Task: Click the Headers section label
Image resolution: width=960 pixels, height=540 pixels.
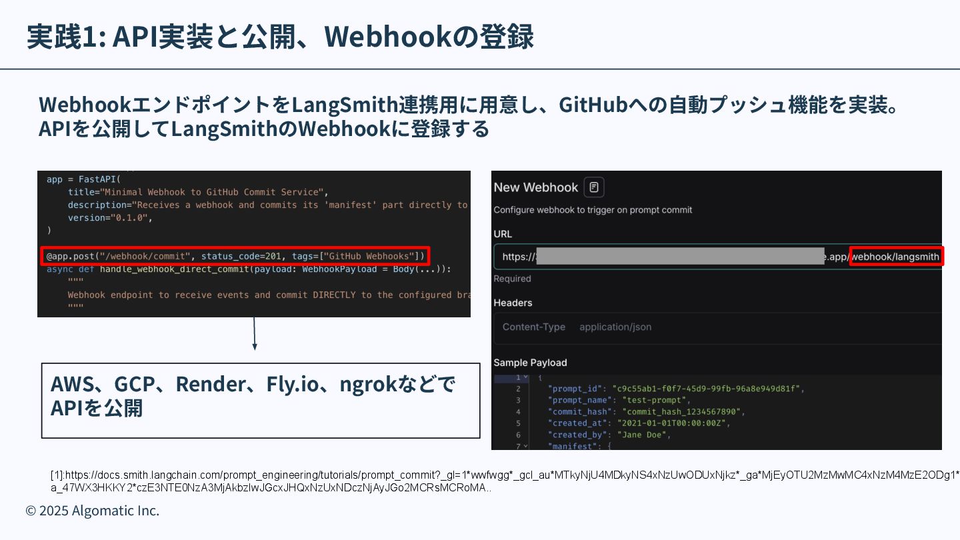Action: point(513,303)
